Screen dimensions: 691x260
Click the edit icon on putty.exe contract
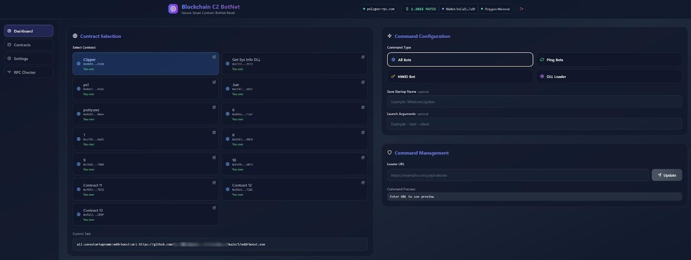tap(214, 107)
